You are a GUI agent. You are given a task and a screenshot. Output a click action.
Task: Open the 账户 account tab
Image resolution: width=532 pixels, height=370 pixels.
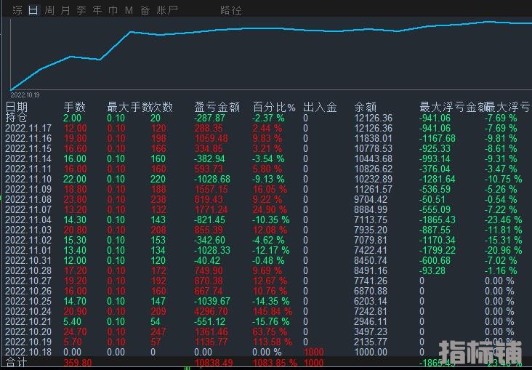click(x=167, y=10)
